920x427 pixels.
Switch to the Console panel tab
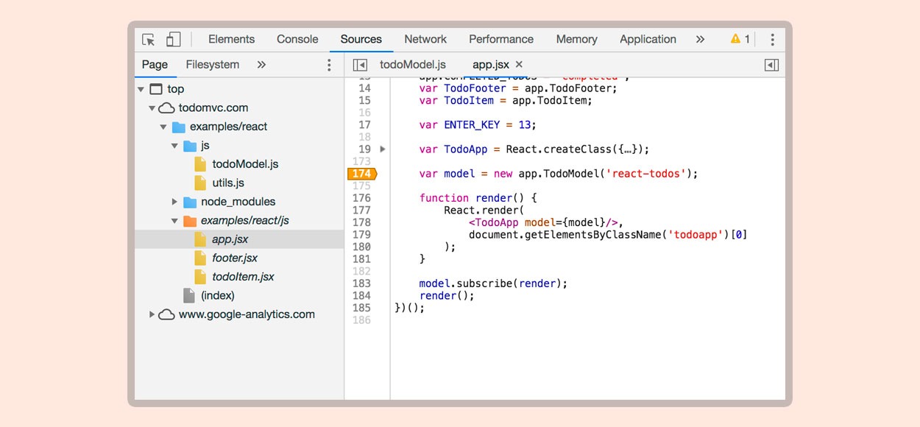click(297, 40)
